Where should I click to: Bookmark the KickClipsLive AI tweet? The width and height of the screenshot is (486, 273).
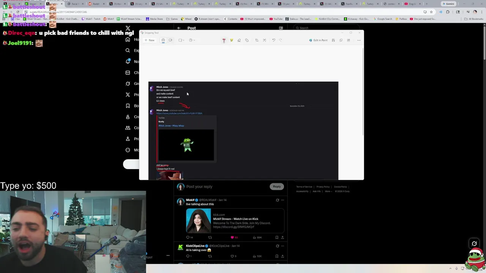(277, 256)
